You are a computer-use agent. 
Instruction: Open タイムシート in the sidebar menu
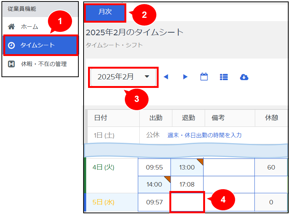(x=37, y=45)
